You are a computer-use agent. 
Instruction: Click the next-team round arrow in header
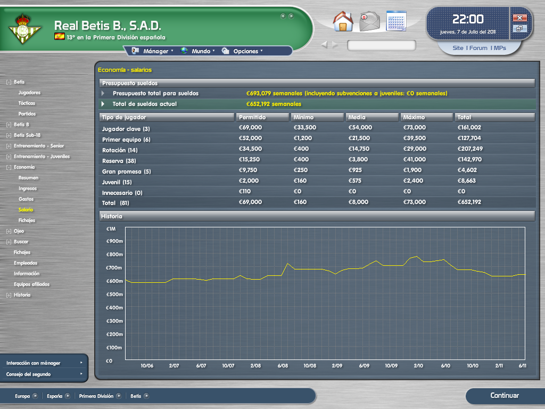[291, 16]
